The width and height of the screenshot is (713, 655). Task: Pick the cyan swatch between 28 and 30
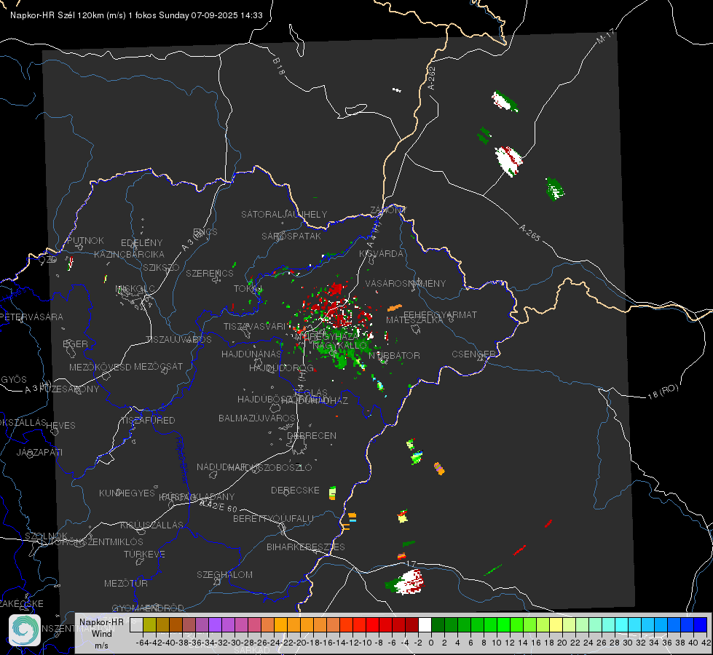pyautogui.click(x=622, y=625)
